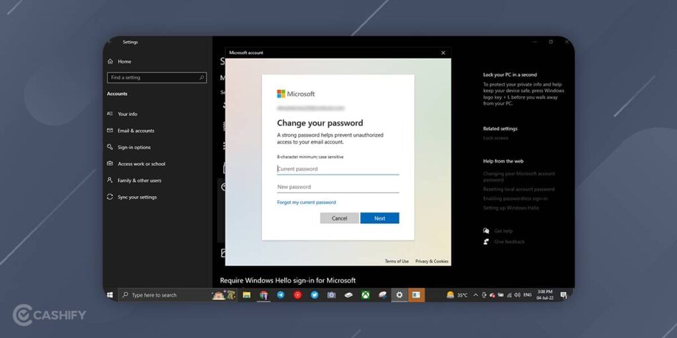Open Xbox app from the taskbar

click(x=366, y=295)
